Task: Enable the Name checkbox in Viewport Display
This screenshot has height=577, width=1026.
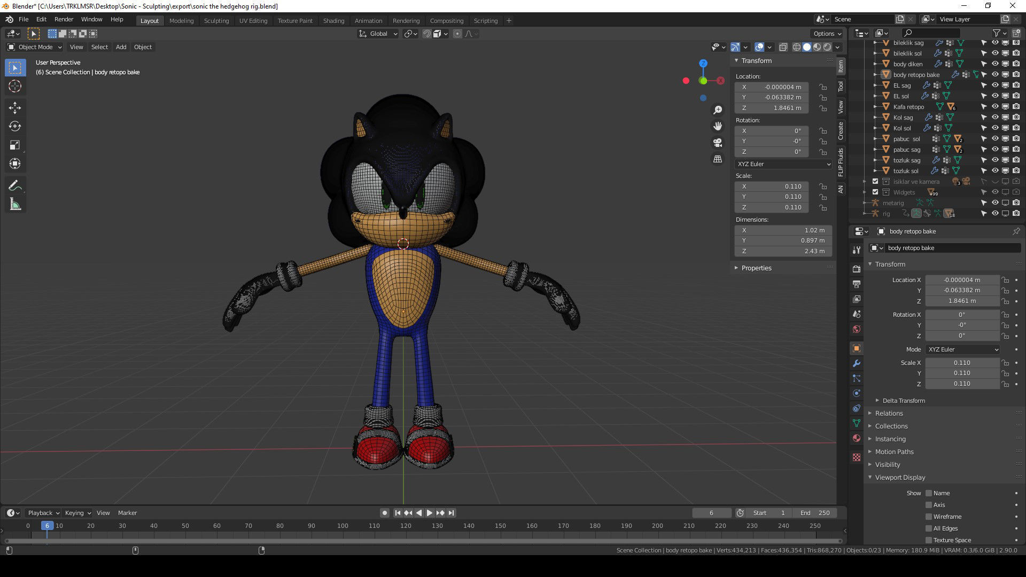Action: pos(929,493)
